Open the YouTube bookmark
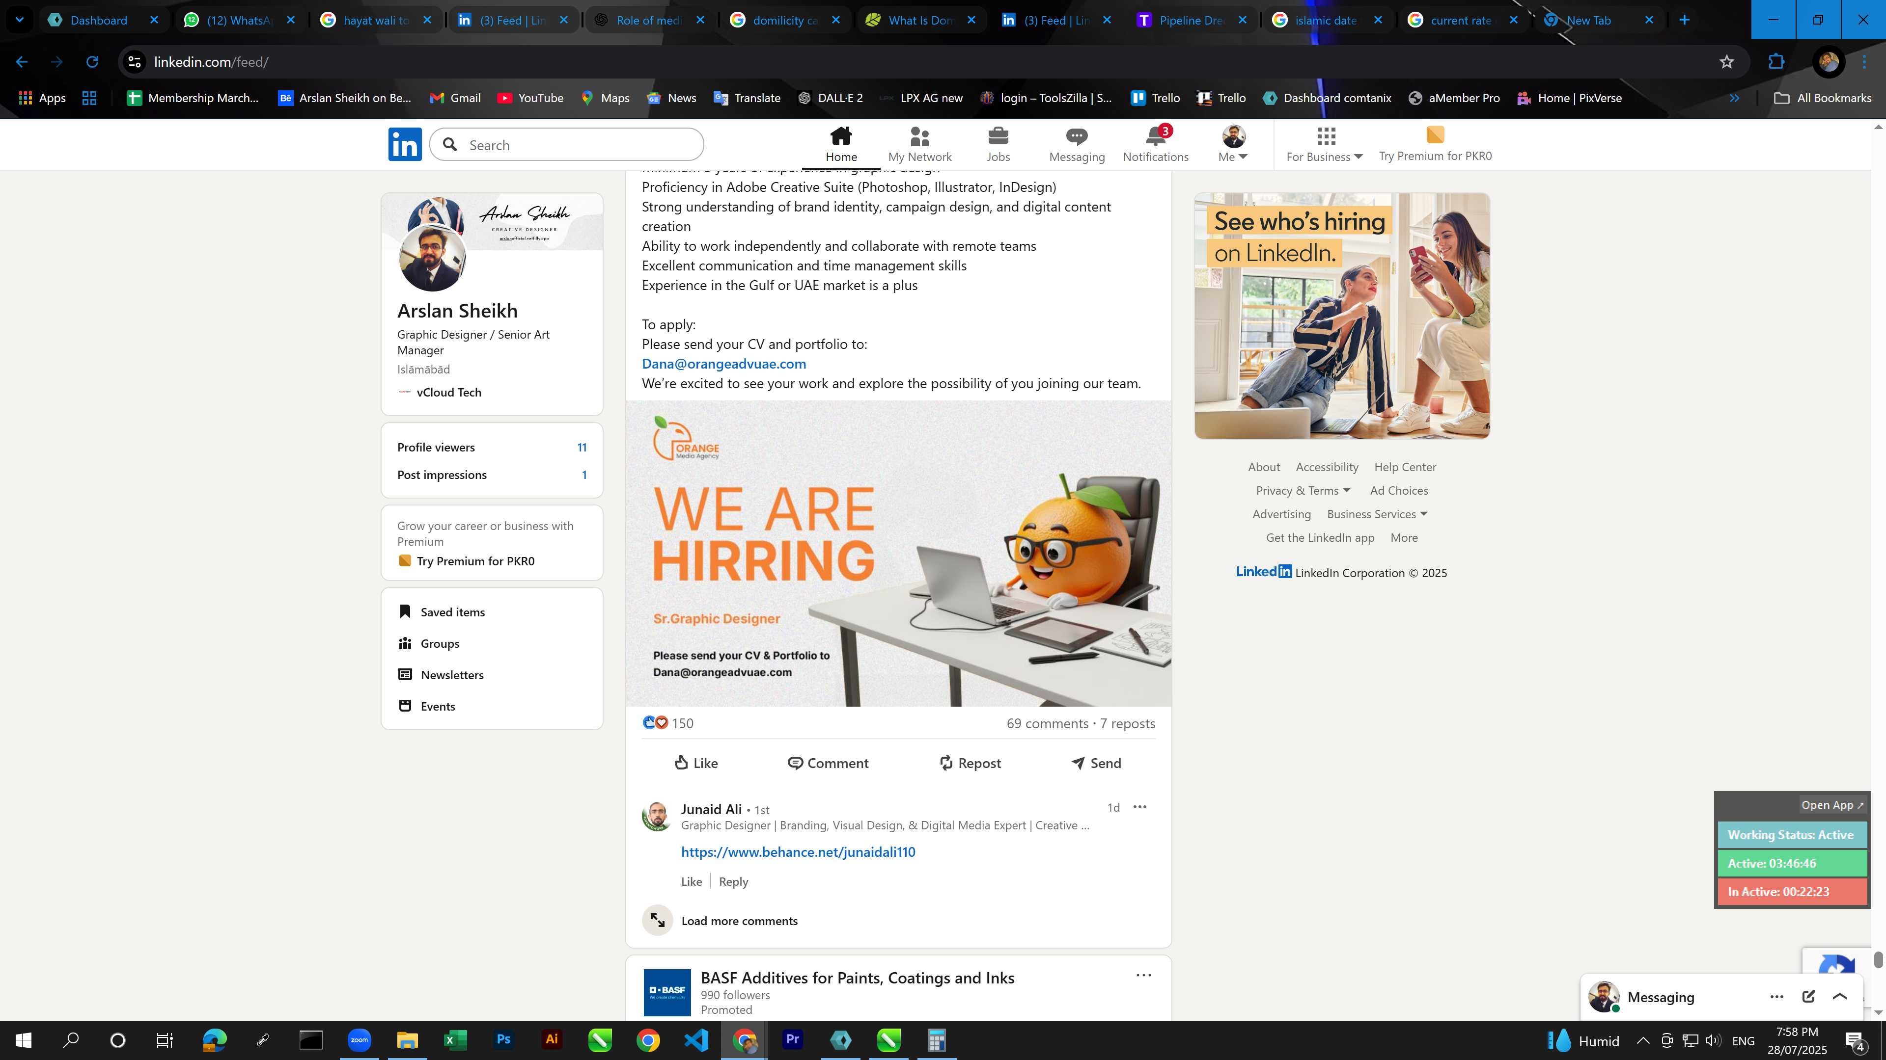 [530, 98]
